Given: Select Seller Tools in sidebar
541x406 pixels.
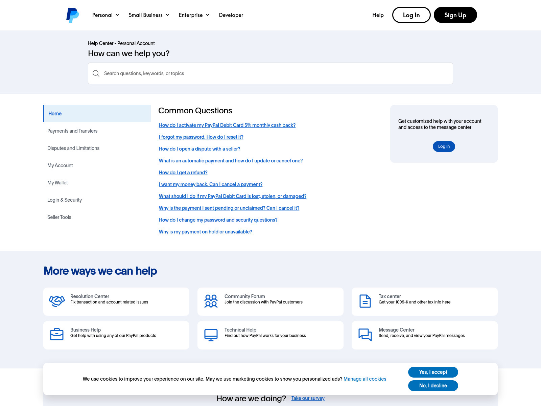Looking at the screenshot, I should tap(59, 217).
